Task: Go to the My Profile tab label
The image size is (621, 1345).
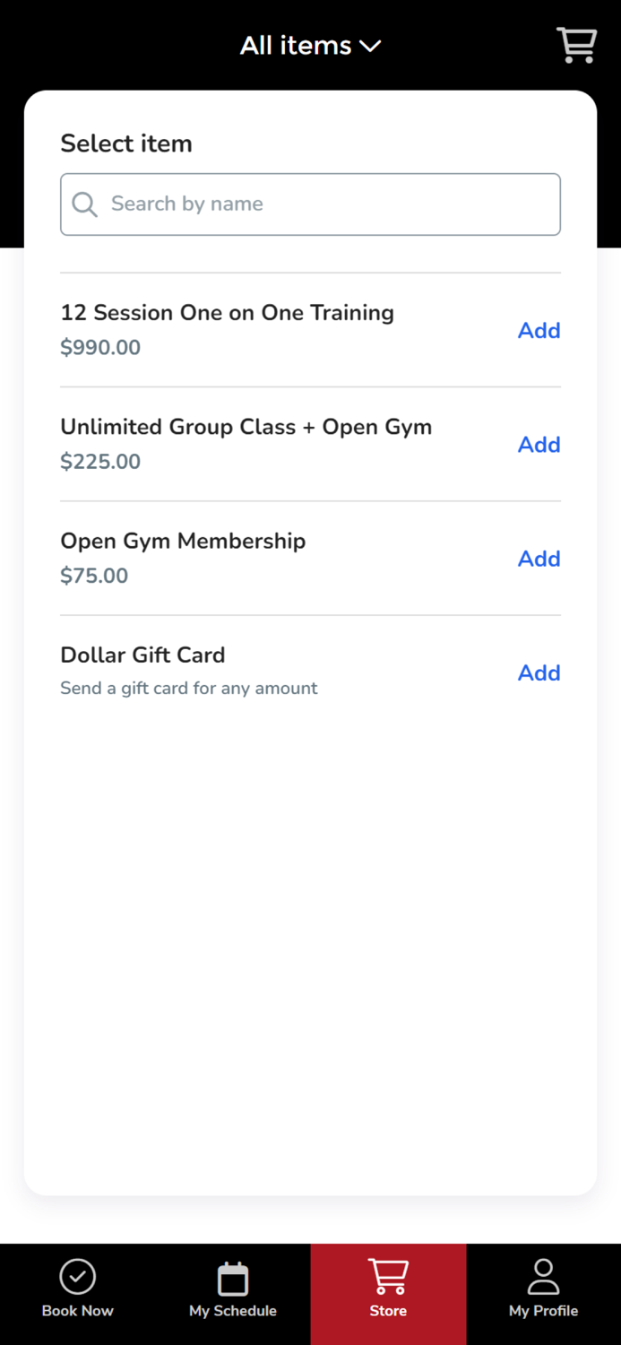Action: (543, 1311)
